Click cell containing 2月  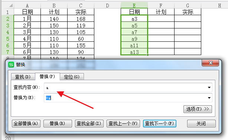point(27,25)
